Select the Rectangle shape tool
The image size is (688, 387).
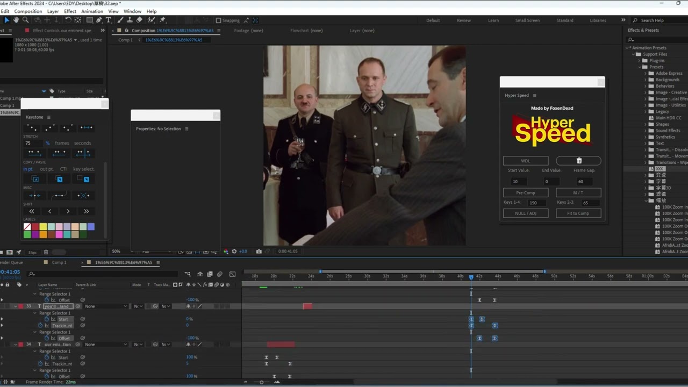pos(90,20)
